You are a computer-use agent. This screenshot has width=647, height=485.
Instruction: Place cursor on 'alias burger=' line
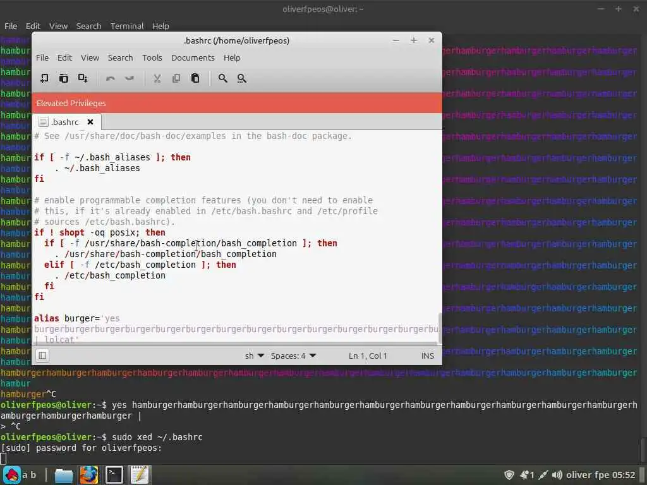pos(76,318)
